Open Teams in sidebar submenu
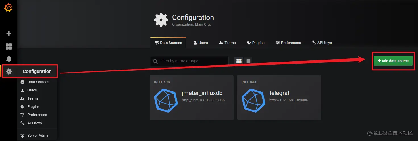418x141 pixels. (33, 98)
